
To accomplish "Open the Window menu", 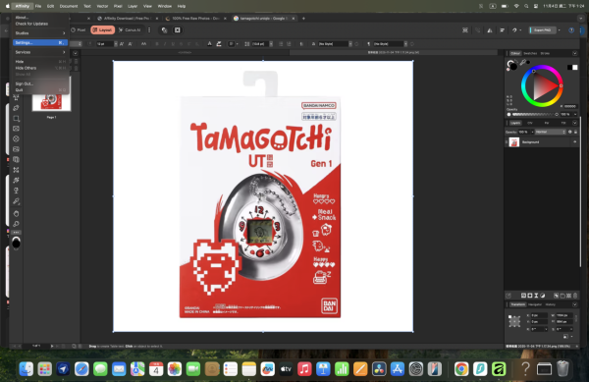I will pos(165,6).
